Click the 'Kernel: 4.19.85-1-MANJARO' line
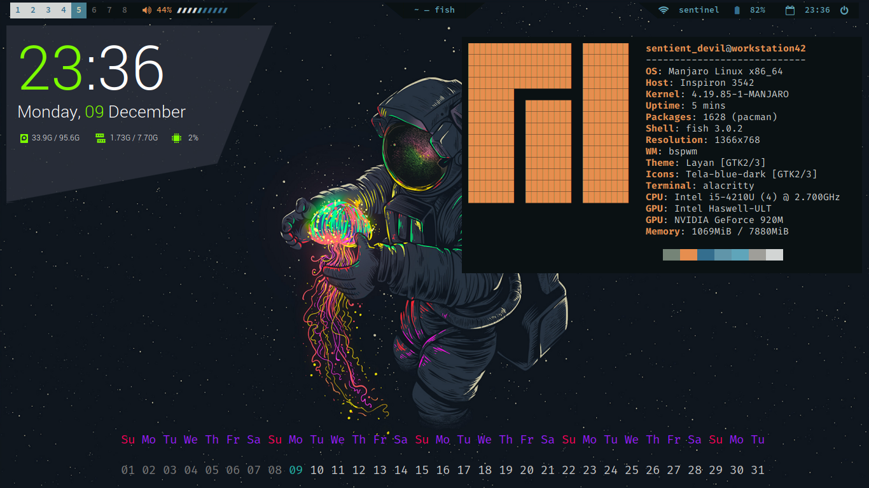869x488 pixels. [717, 94]
